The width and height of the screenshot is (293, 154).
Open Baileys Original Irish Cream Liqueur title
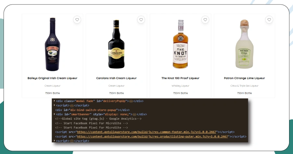(x=52, y=78)
